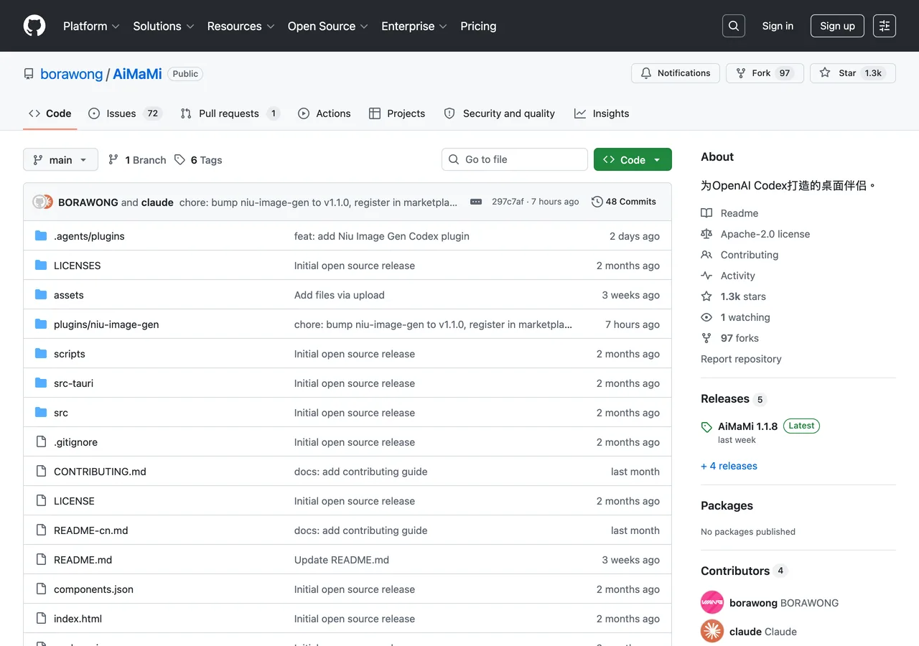The image size is (919, 646).
Task: Select the Code tab
Action: coord(50,113)
